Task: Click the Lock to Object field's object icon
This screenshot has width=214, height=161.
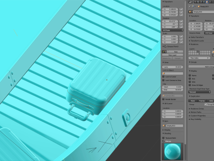Action: point(164,73)
